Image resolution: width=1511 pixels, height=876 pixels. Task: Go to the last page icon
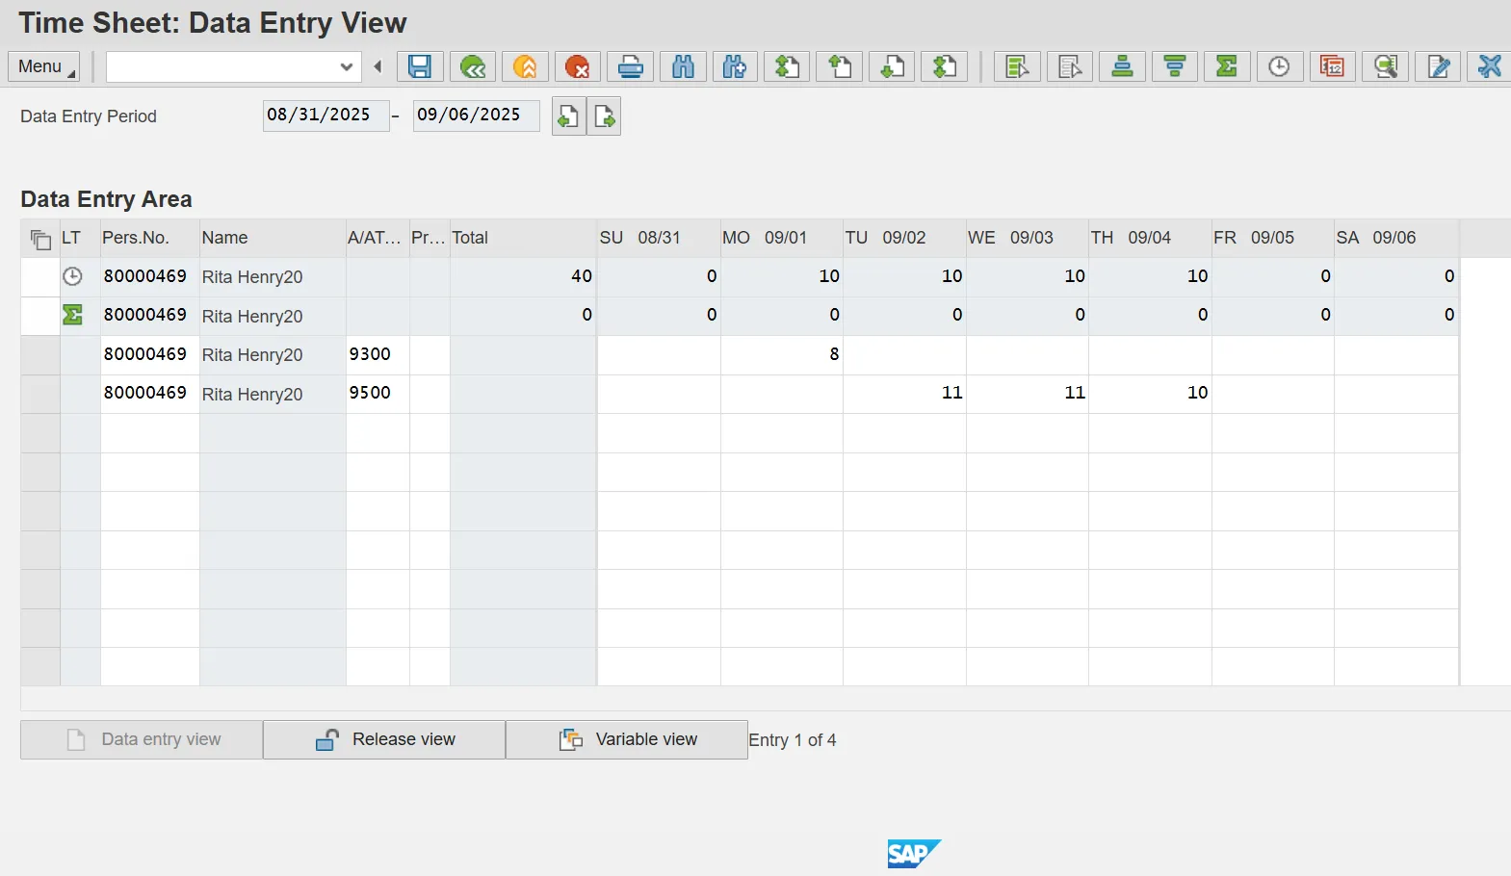945,66
